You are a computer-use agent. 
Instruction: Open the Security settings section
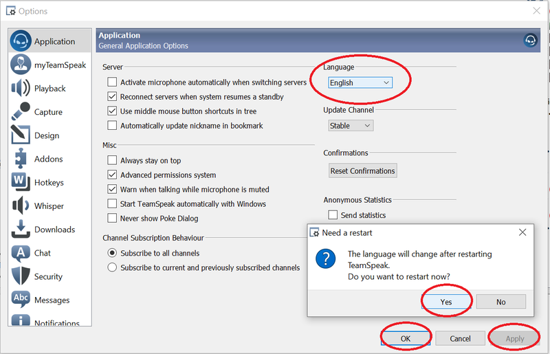tap(48, 276)
